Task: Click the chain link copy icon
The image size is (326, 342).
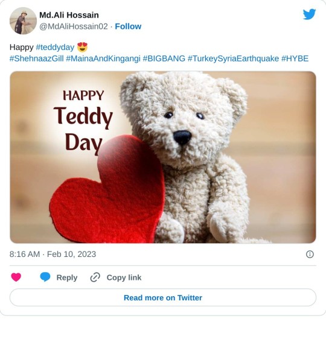Action: click(95, 277)
